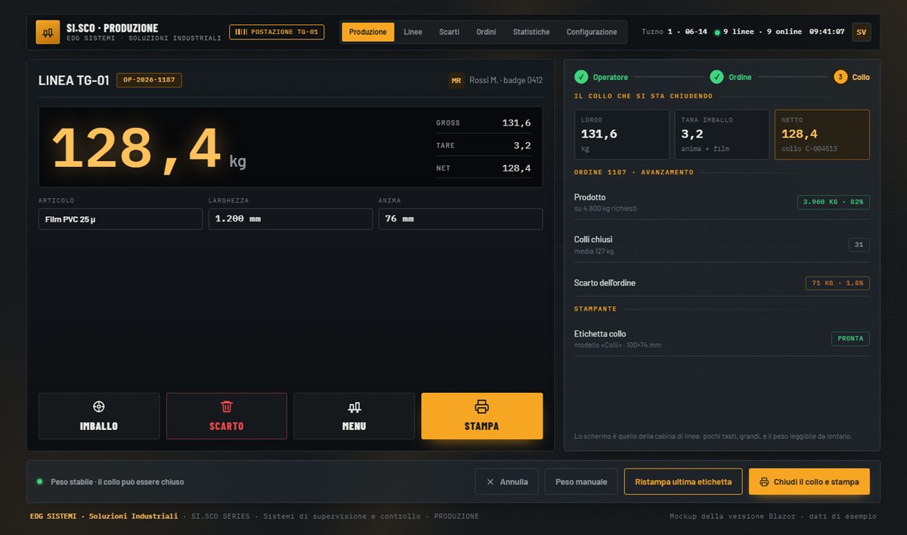This screenshot has width=907, height=535.
Task: Click the Collo step number 3 badge
Action: tap(840, 77)
